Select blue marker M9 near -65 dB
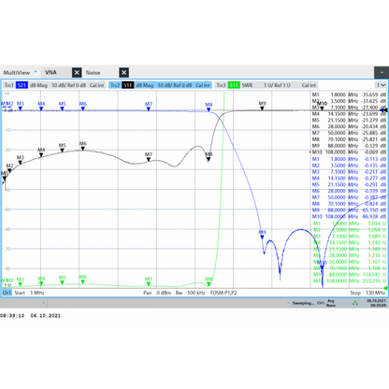This screenshot has height=389, width=389. [263, 235]
